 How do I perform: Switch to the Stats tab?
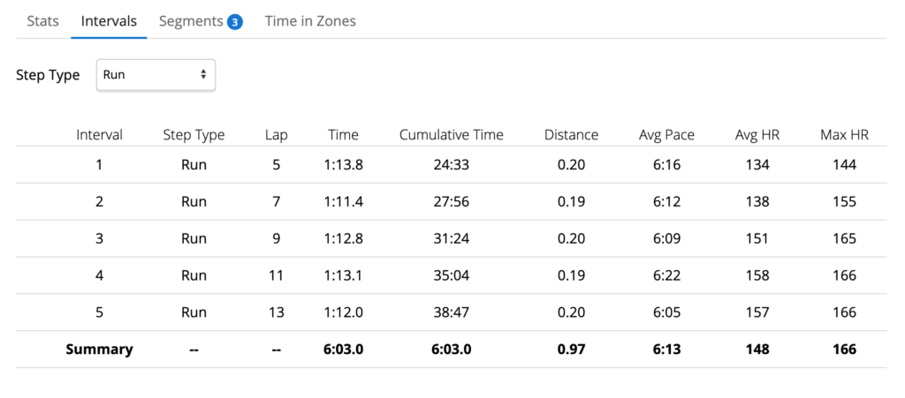(42, 21)
